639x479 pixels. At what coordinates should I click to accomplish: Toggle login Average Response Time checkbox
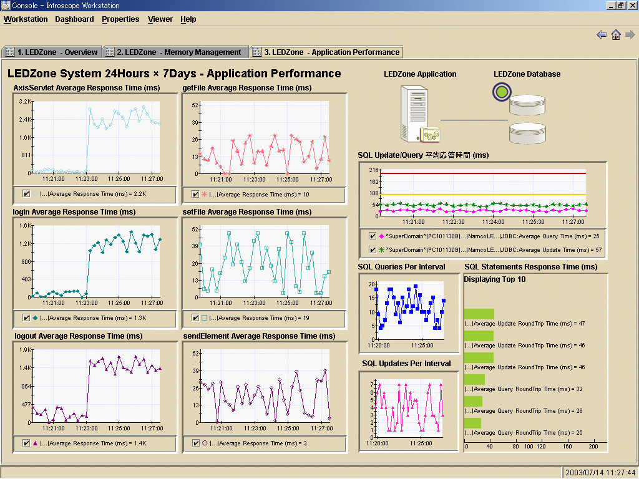tap(26, 317)
